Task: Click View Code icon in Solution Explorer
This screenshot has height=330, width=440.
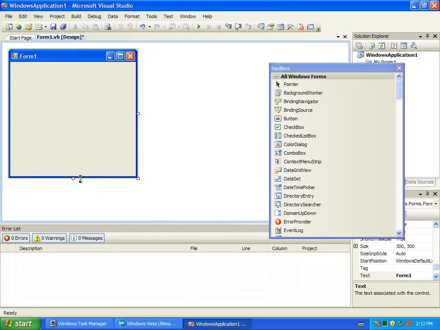Action: point(394,46)
